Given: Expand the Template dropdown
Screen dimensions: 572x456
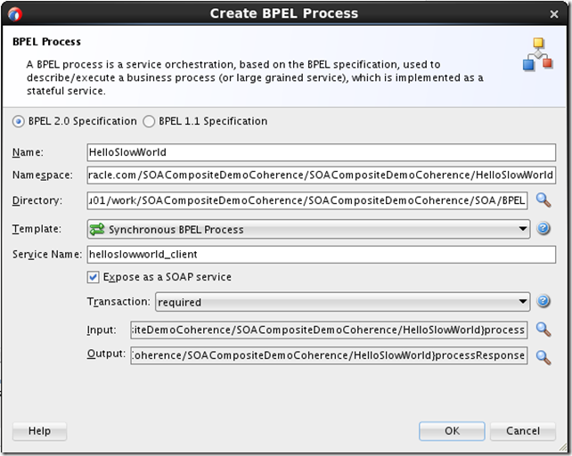Looking at the screenshot, I should point(523,230).
